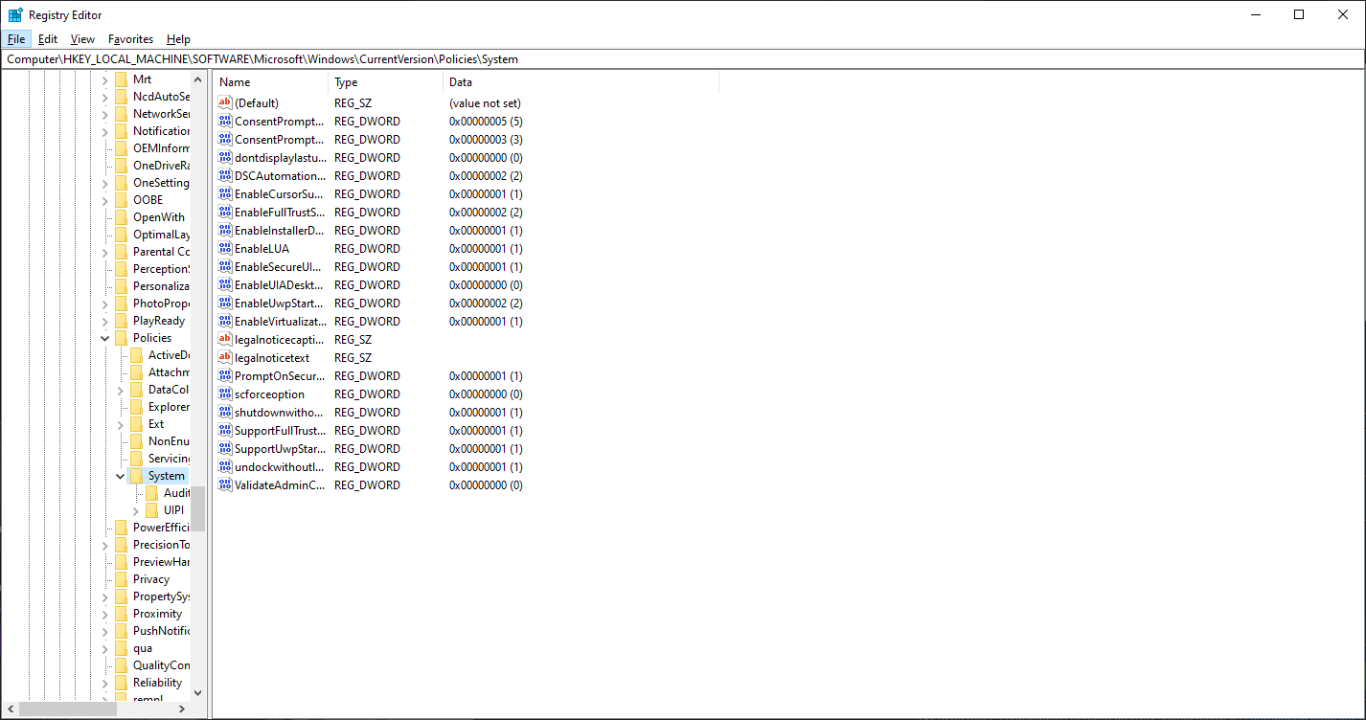Sort values by Type column header
This screenshot has height=720, width=1366.
tap(385, 82)
